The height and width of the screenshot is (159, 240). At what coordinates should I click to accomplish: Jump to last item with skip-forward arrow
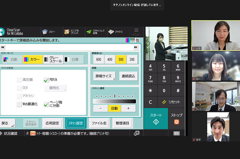pos(136,47)
